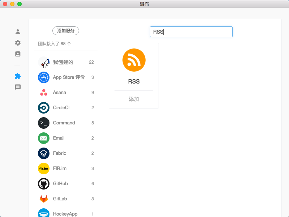Click the orange RSS feed icon
The width and height of the screenshot is (289, 217).
tap(134, 60)
